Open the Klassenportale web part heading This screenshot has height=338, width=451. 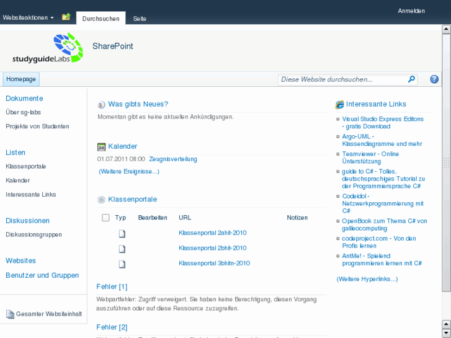(x=132, y=199)
